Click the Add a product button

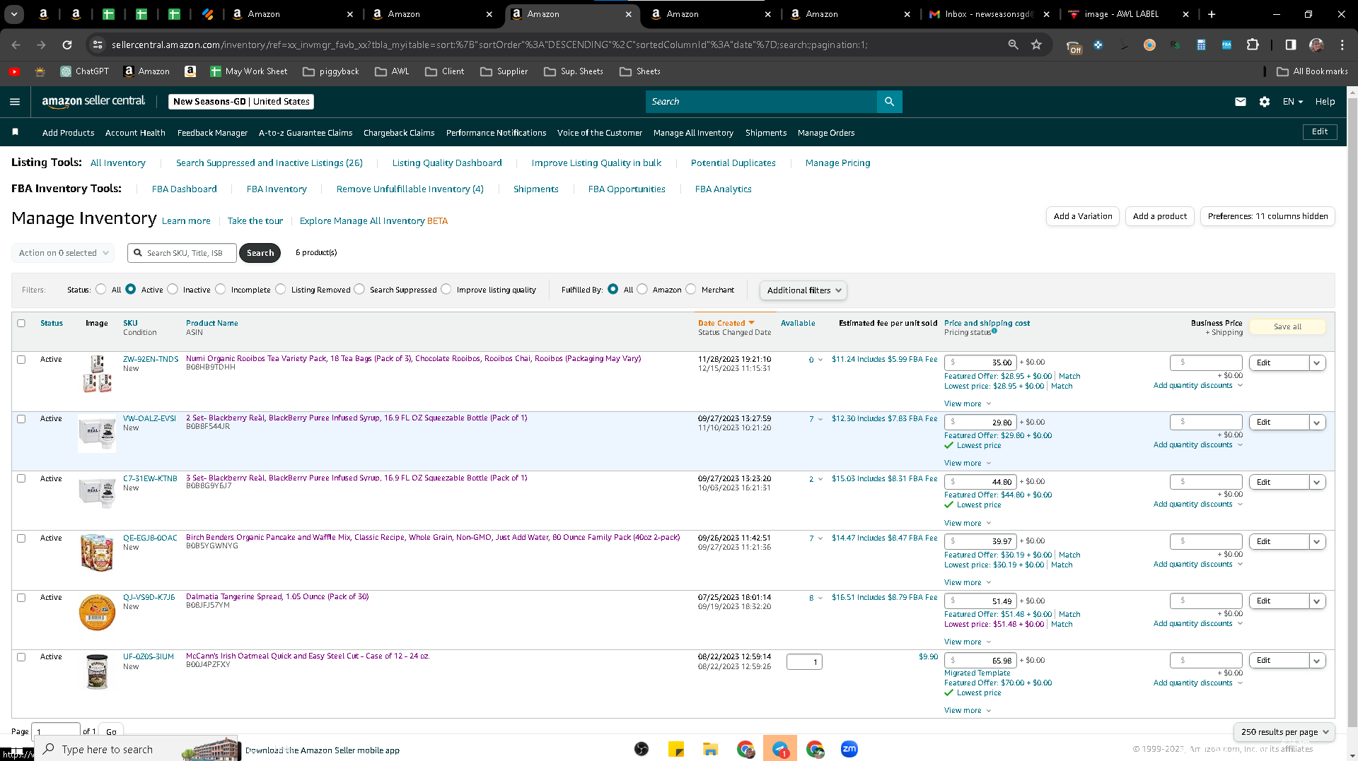point(1160,216)
